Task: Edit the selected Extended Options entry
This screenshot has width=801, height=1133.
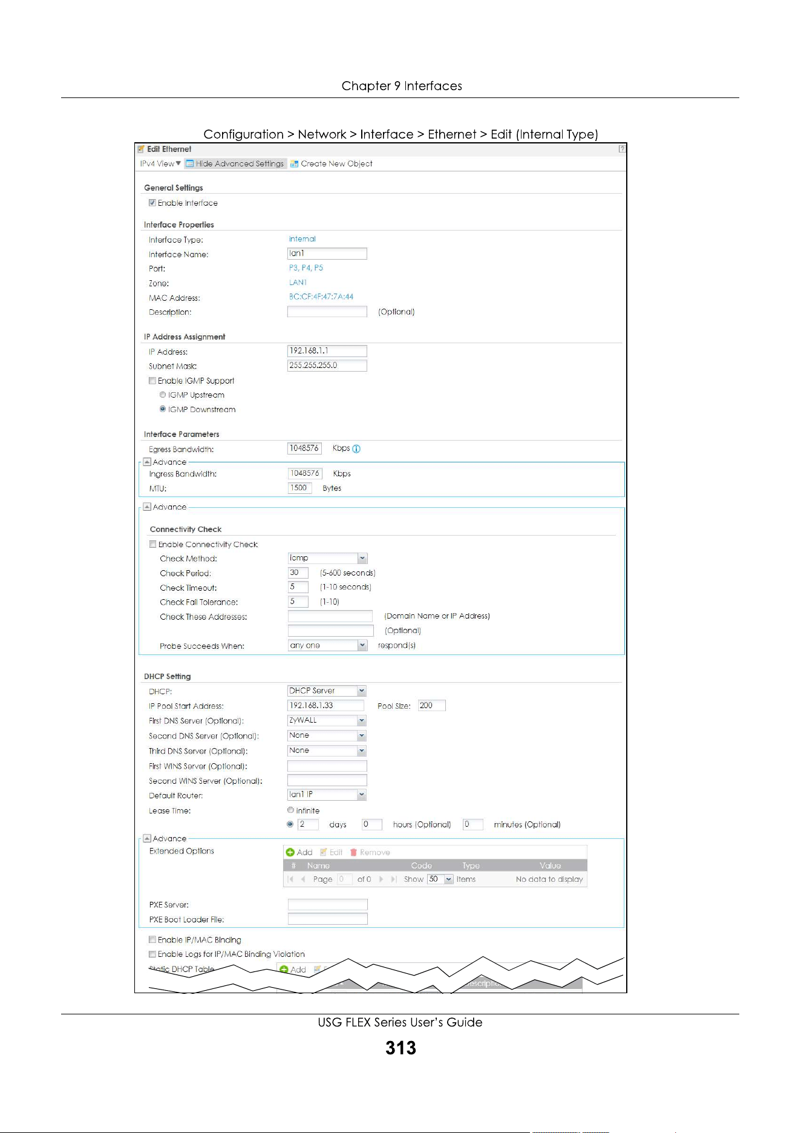Action: point(332,852)
